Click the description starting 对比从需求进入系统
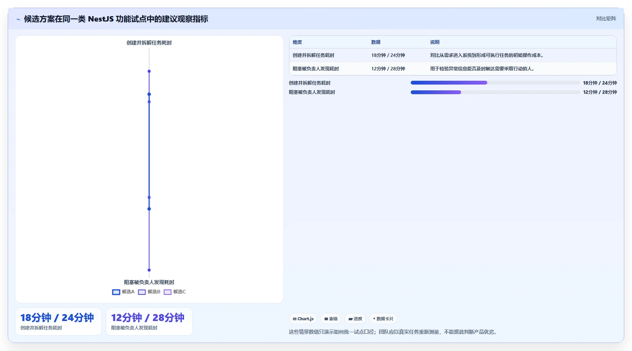 tap(487, 55)
